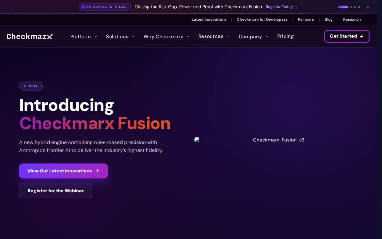The image size is (382, 239).
Task: Select the first banner slide indicator
Action: pyautogui.click(x=343, y=7)
